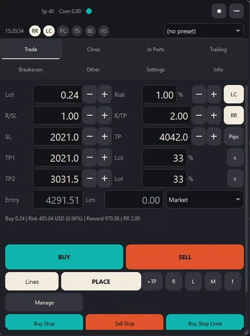Click the SL field showing 2021.0

click(57, 137)
